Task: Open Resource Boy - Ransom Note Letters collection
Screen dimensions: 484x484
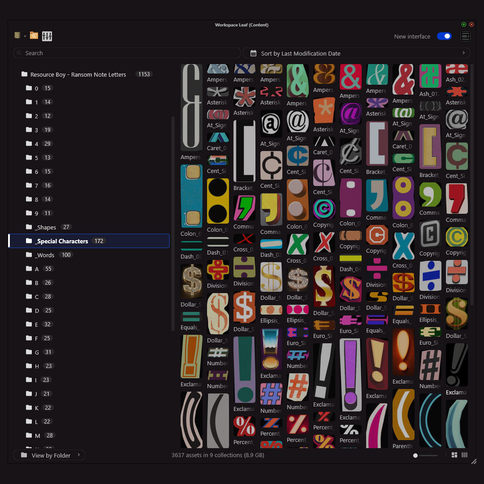Action: [78, 74]
